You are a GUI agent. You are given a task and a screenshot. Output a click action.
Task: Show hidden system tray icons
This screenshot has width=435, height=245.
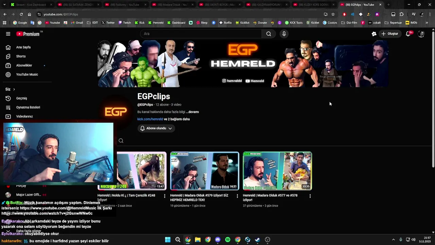(x=394, y=240)
